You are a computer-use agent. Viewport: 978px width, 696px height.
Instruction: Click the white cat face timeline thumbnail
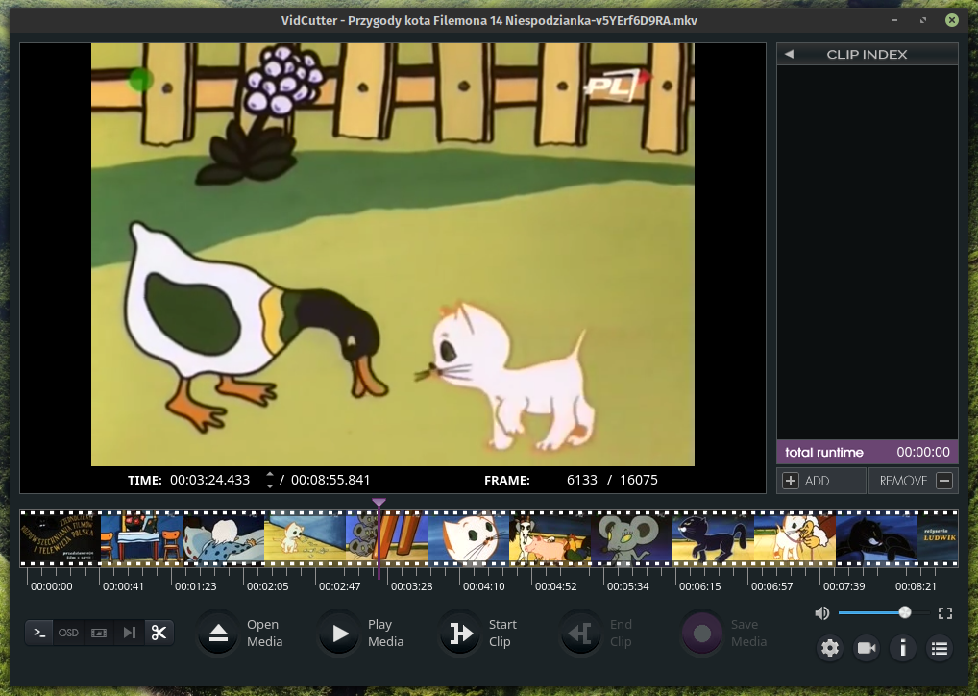469,538
